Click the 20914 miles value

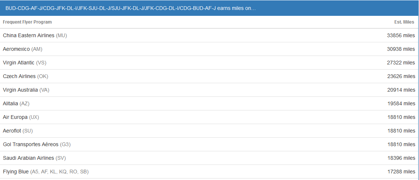tap(401, 90)
